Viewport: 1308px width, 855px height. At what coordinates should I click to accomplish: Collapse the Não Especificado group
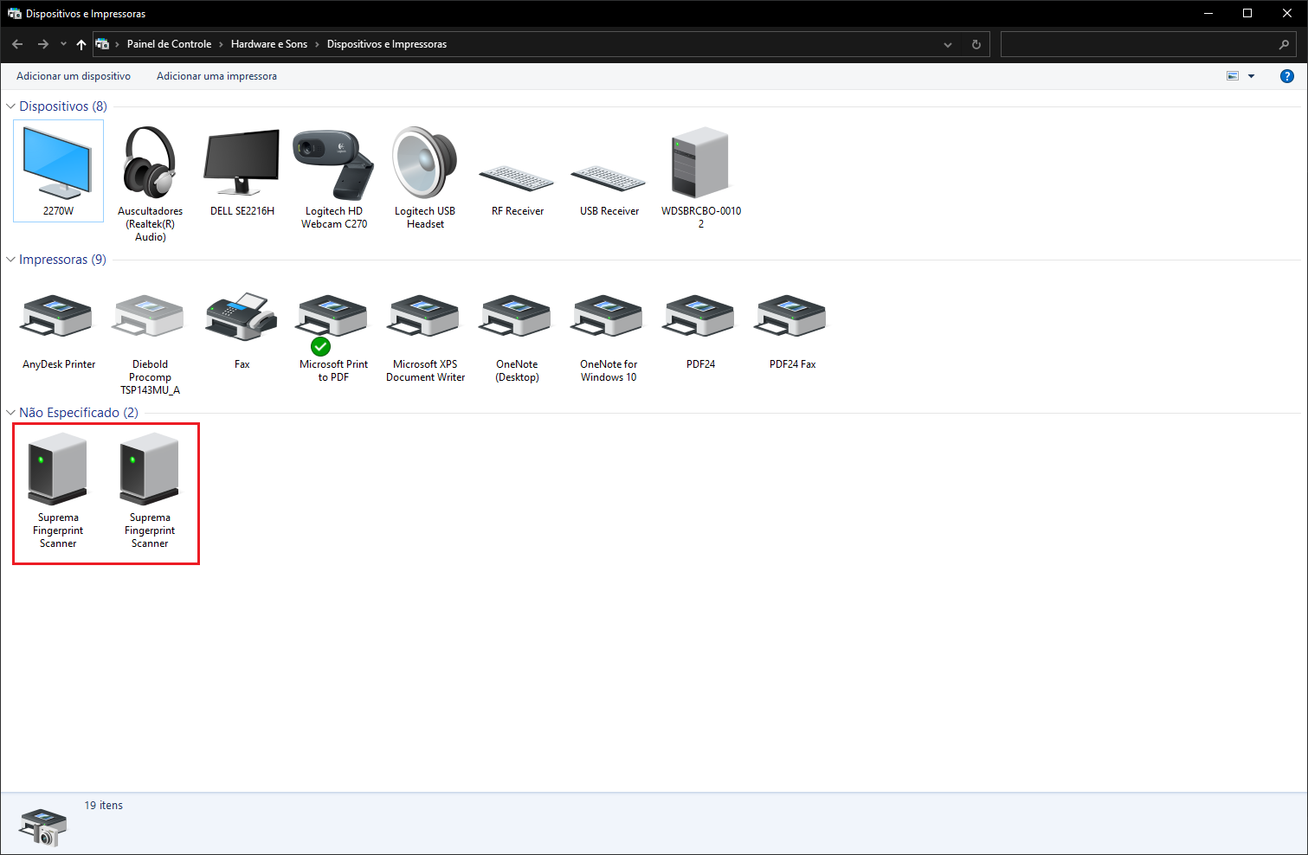click(11, 413)
